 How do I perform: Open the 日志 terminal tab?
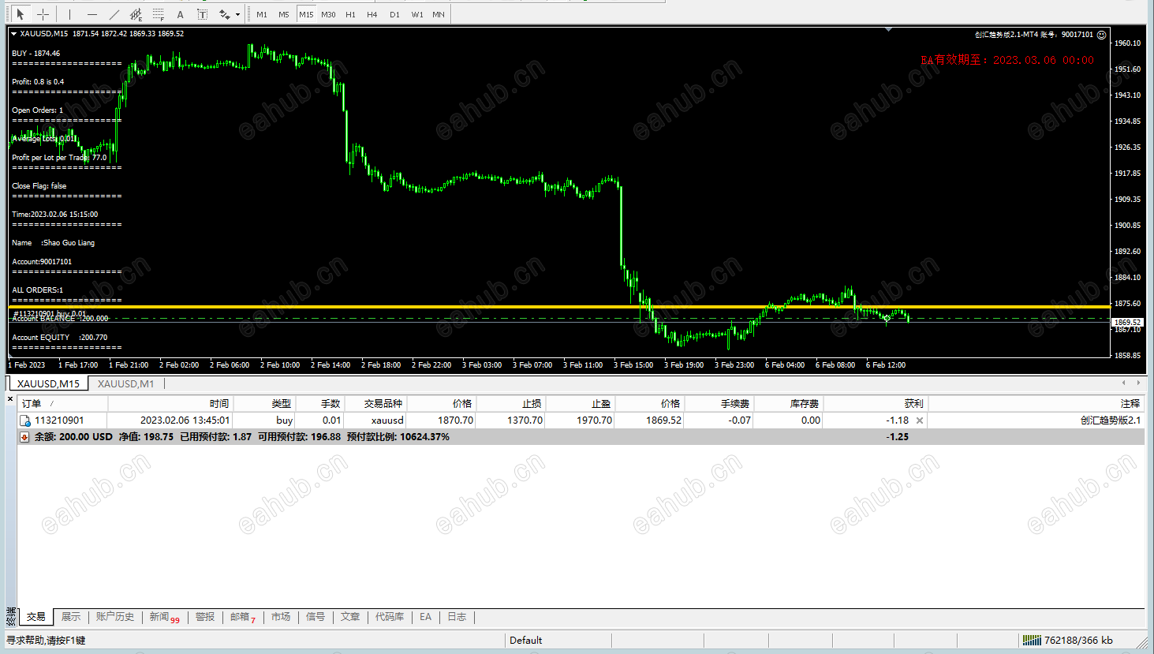(457, 617)
